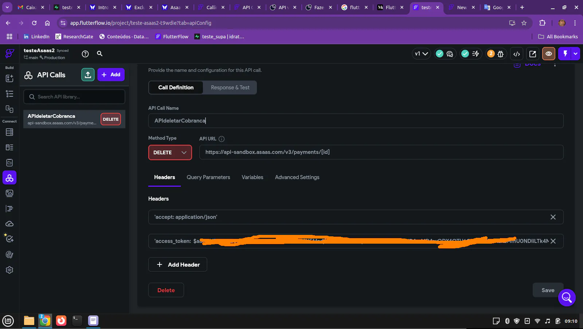Click the import API upload icon

pos(88,75)
